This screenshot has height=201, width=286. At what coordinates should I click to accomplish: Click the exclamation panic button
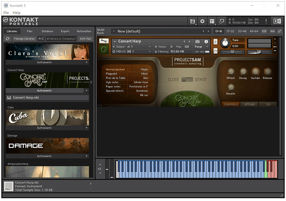pos(266,21)
